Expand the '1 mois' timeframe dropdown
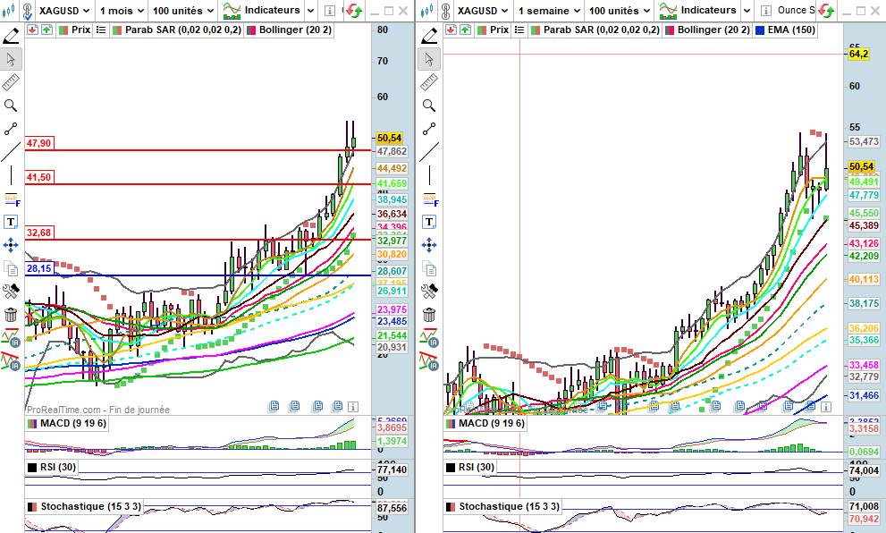Screen dimensions: 886x533 pos(119,11)
